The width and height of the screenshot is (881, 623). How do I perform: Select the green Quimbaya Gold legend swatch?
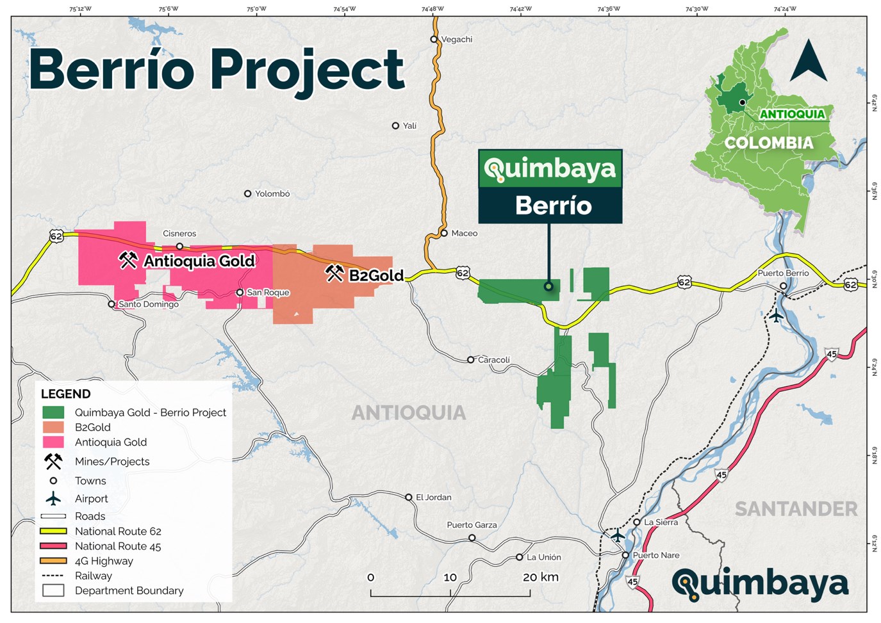53,412
